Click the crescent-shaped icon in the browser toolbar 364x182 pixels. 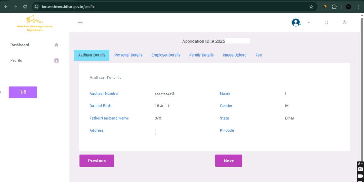[x=325, y=7]
